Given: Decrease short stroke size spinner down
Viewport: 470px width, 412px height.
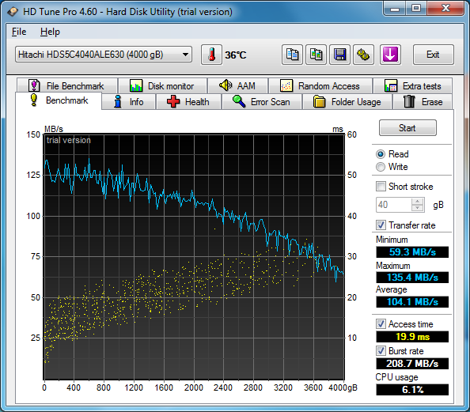Looking at the screenshot, I should pyautogui.click(x=417, y=208).
